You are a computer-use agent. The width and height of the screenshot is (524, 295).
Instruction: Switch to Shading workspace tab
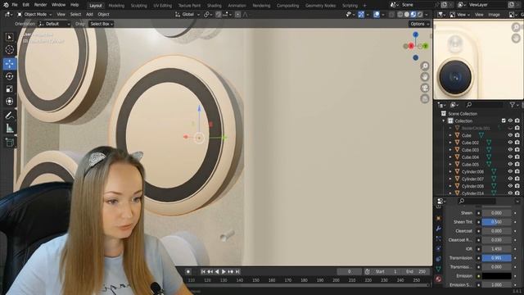pos(215,6)
